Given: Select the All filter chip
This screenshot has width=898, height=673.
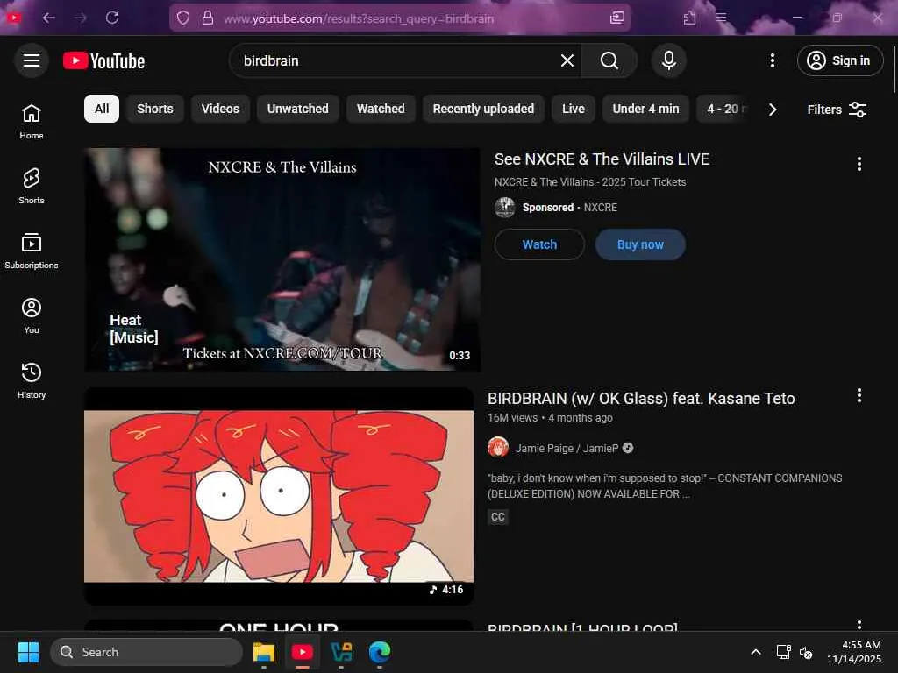Looking at the screenshot, I should pyautogui.click(x=102, y=109).
